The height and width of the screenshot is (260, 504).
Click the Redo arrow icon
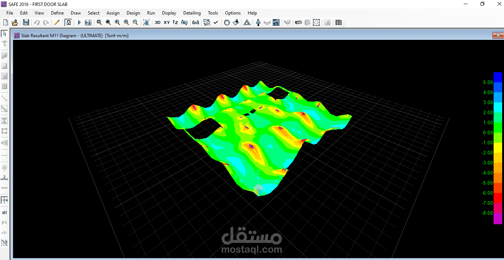[x=46, y=22]
